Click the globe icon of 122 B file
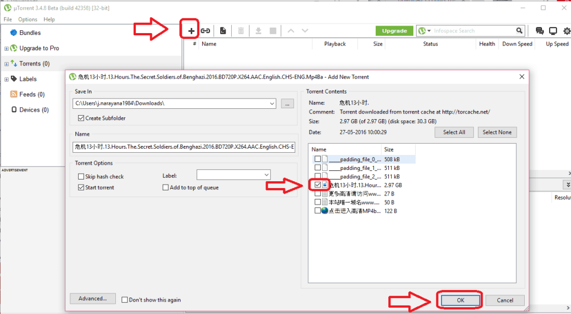 point(324,210)
